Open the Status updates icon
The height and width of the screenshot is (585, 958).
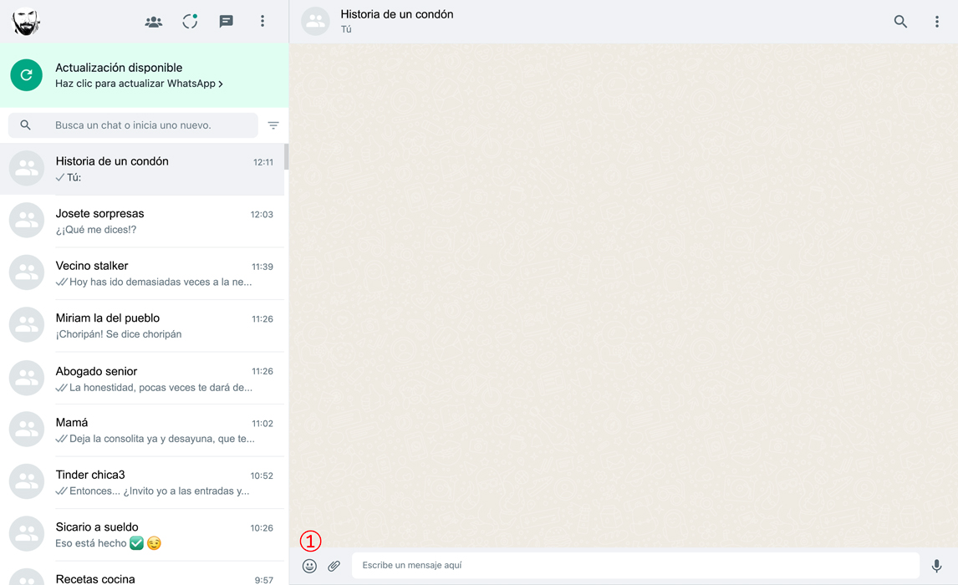click(x=190, y=22)
